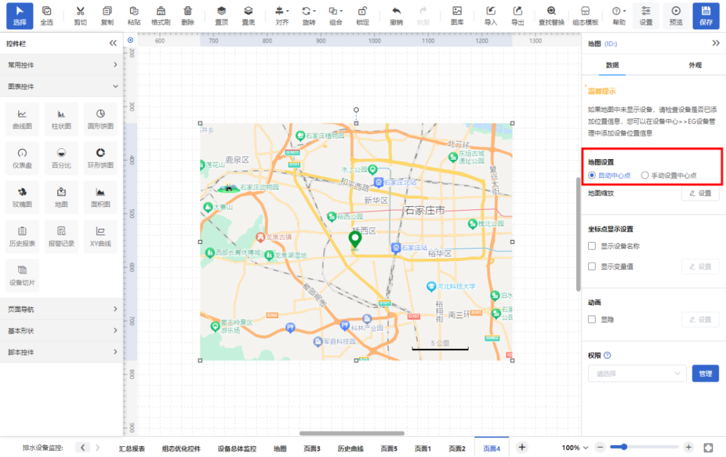Open the 历史曲线 page tab
Image resolution: width=726 pixels, height=457 pixels.
pyautogui.click(x=350, y=449)
